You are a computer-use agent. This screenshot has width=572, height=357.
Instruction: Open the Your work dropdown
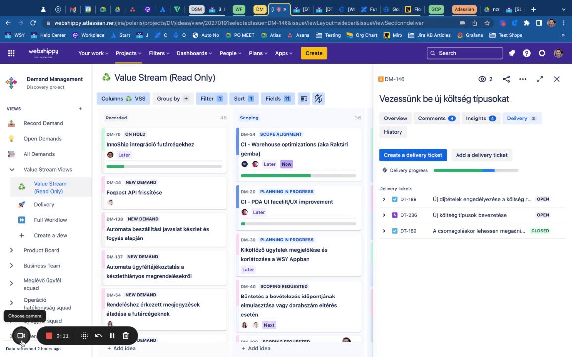(x=93, y=53)
